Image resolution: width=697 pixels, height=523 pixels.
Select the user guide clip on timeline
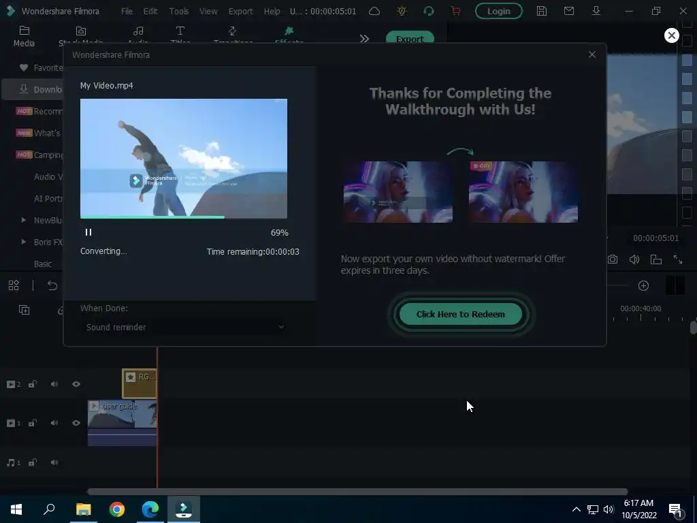point(123,422)
